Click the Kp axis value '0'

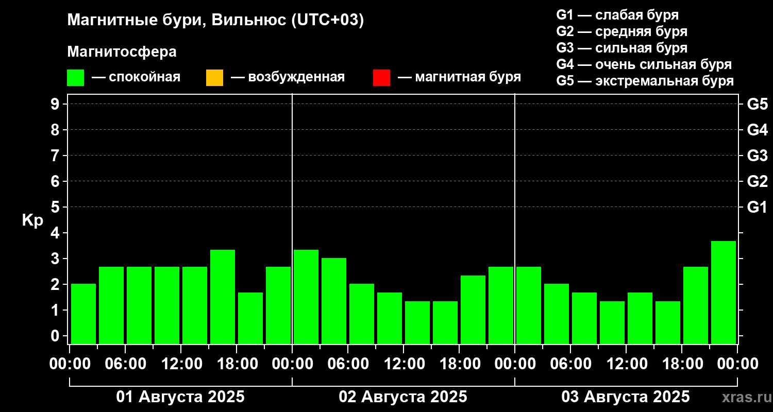click(56, 336)
